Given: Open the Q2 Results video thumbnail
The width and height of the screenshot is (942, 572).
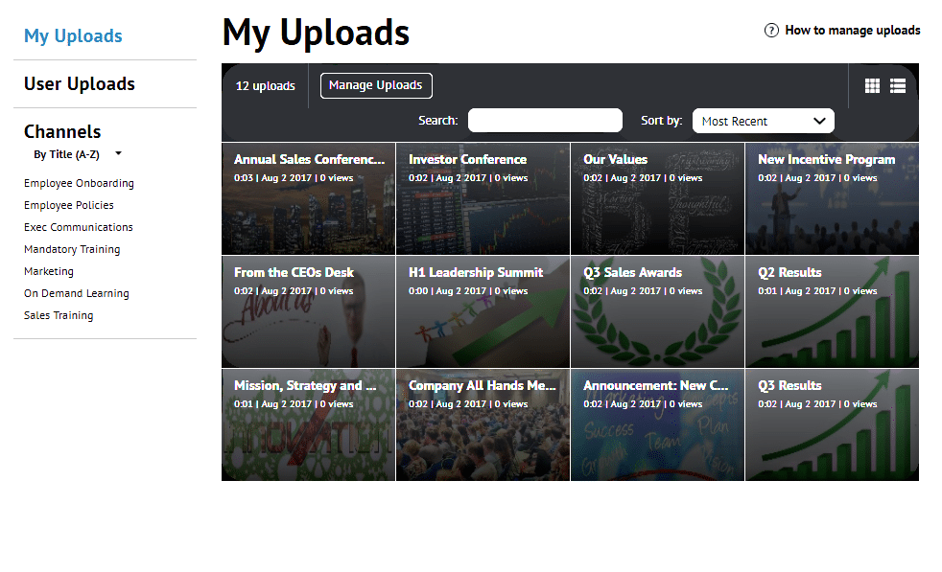Looking at the screenshot, I should [x=832, y=312].
